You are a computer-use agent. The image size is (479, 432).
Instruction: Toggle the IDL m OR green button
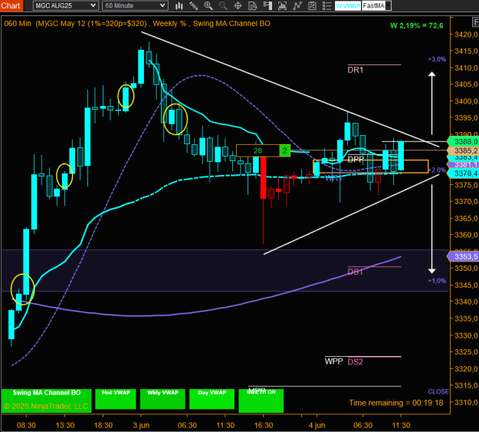pos(261,401)
